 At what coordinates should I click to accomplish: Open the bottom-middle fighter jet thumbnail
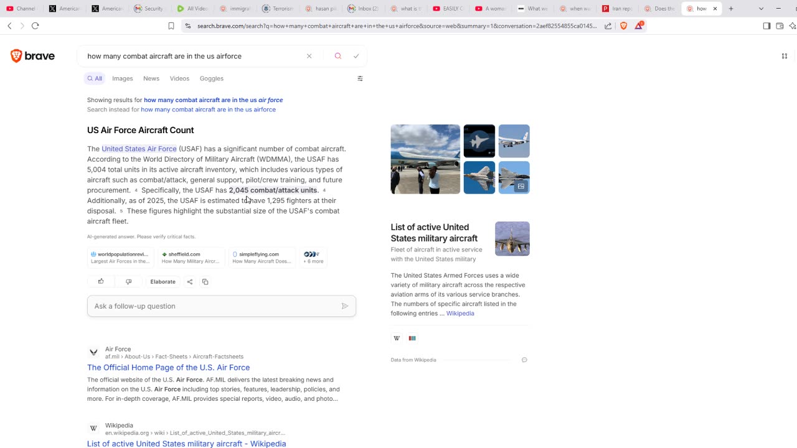(479, 178)
